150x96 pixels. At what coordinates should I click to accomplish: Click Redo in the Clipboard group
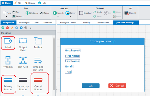pos(97,16)
